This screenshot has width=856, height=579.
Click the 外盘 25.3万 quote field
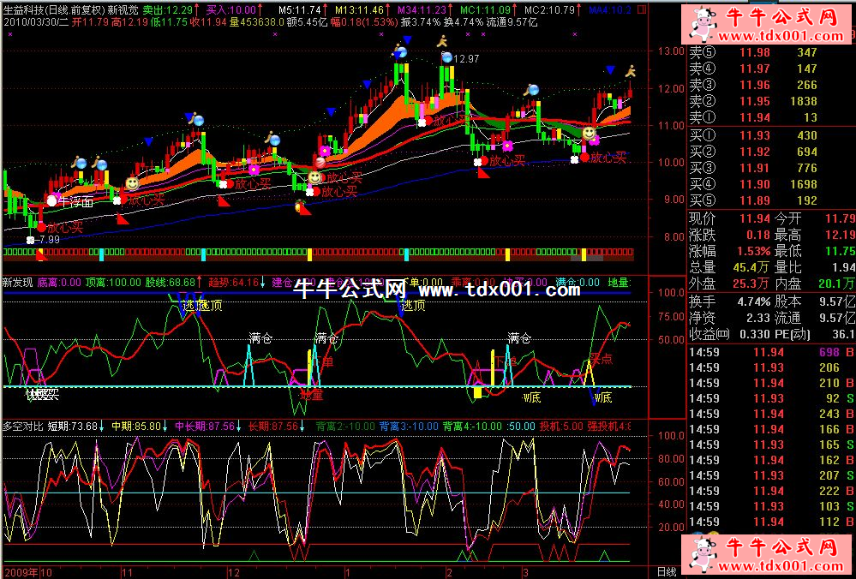click(729, 284)
